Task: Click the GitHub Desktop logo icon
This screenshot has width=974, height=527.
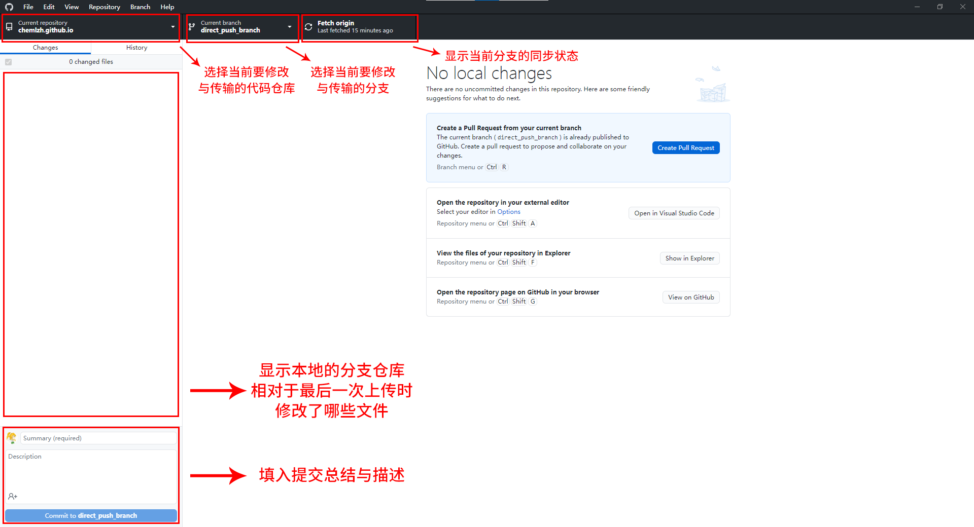Action: 9,7
